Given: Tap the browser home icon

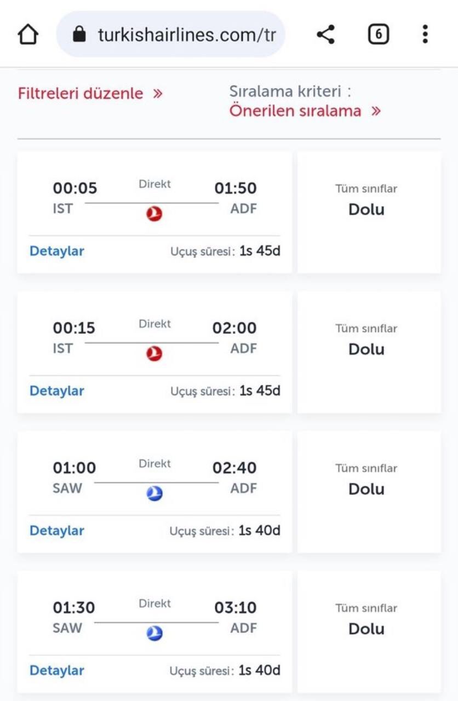Looking at the screenshot, I should click(x=28, y=35).
